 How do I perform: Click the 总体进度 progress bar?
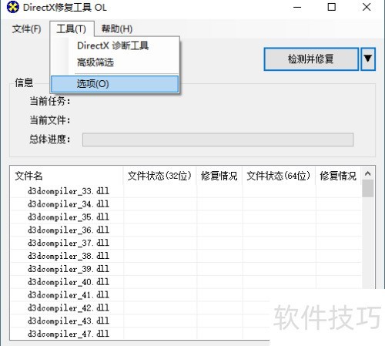[218, 139]
